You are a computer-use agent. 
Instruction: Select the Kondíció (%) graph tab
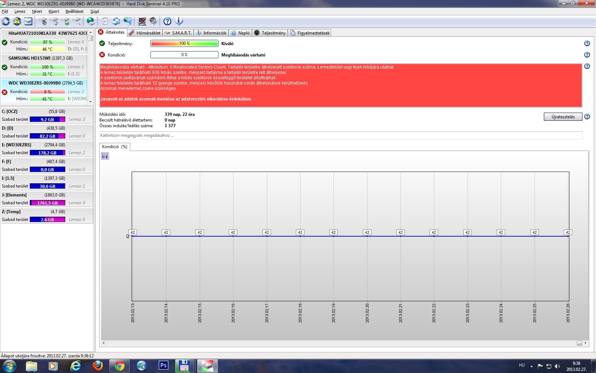115,147
